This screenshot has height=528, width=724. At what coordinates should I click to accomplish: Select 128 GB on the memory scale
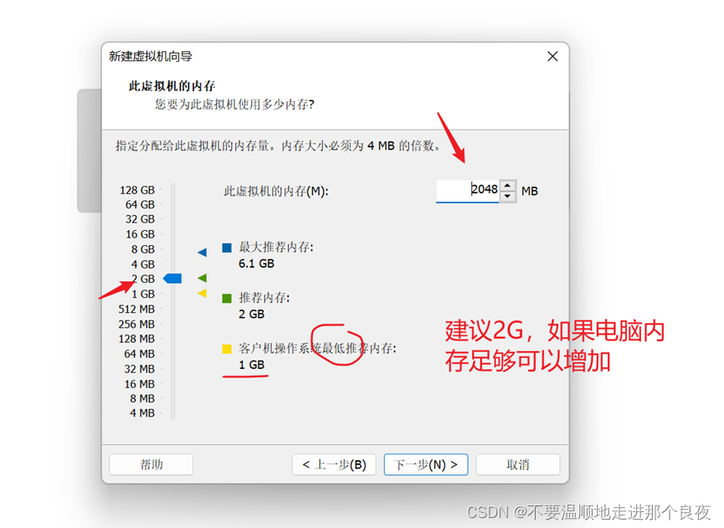[x=137, y=190]
